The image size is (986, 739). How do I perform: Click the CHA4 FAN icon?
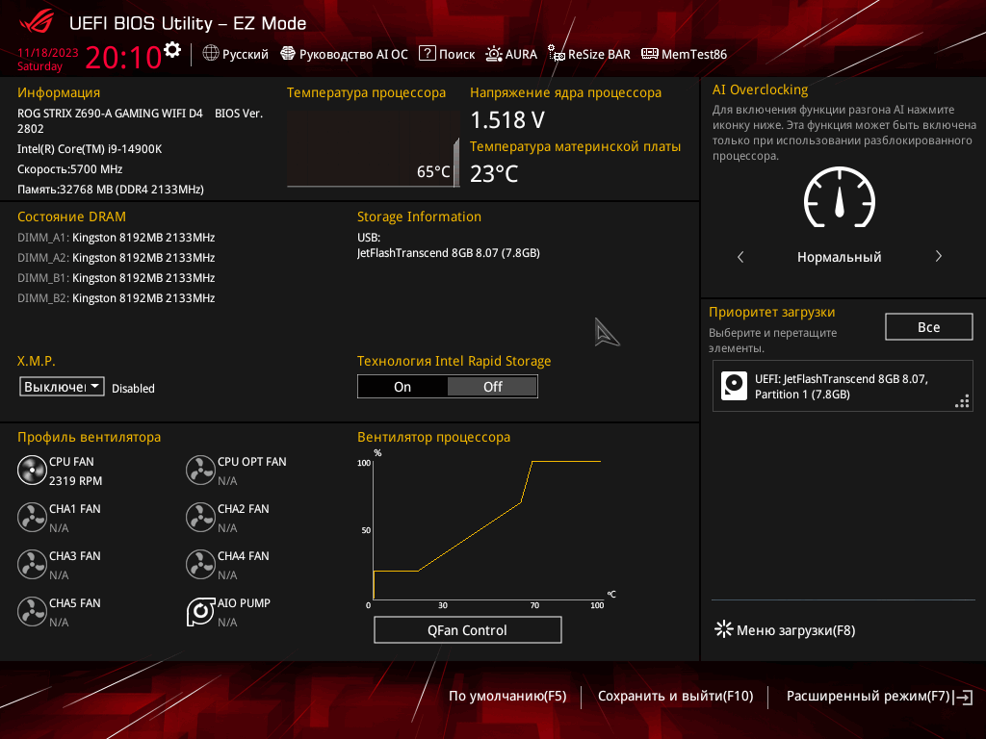click(200, 565)
